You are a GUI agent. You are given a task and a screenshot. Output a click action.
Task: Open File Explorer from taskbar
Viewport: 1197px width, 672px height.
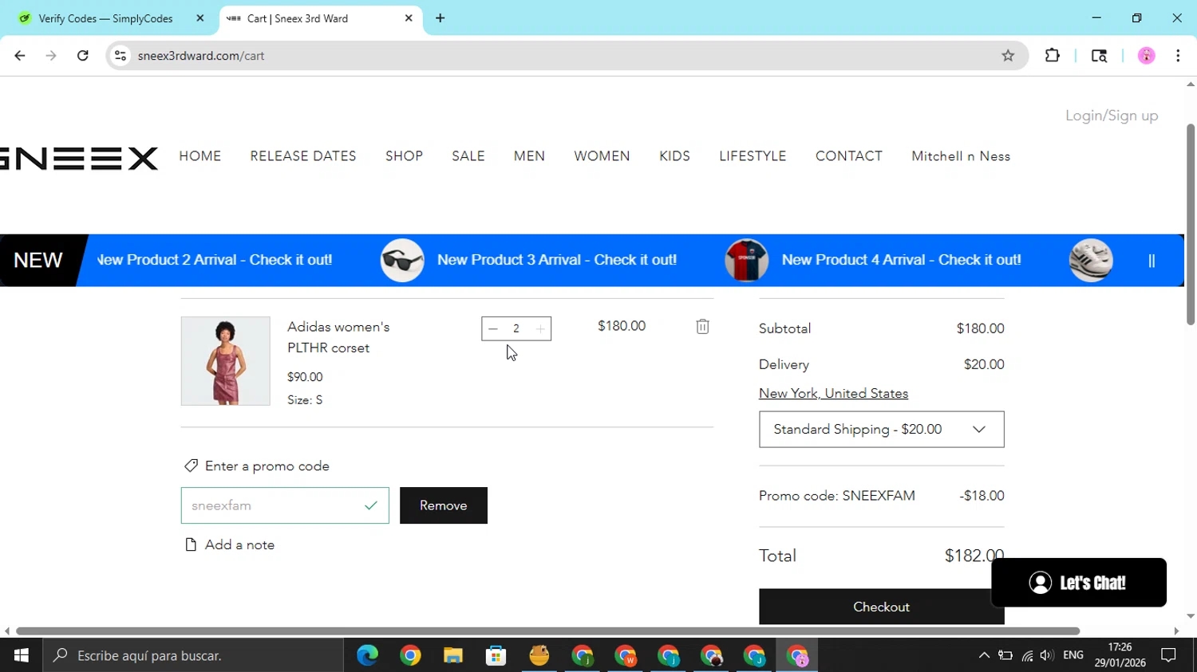pos(453,655)
